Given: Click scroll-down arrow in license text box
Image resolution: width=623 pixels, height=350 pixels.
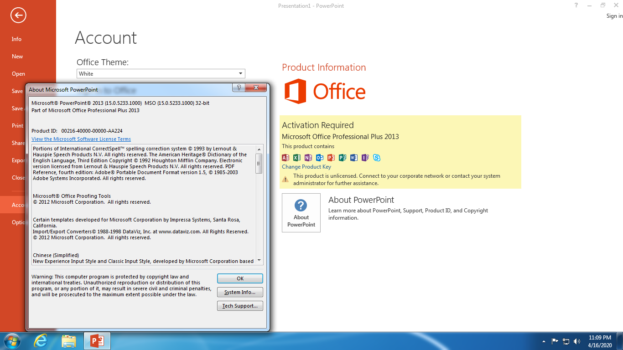Looking at the screenshot, I should 259,260.
